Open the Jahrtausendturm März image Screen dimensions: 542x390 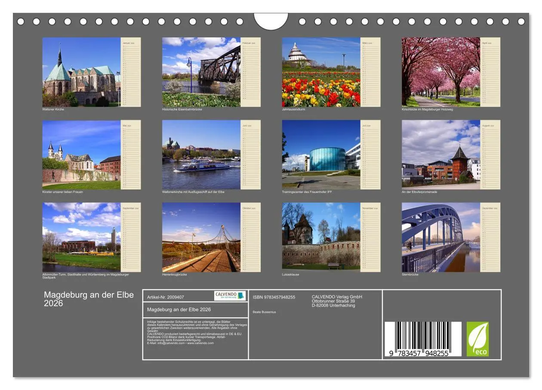pos(320,71)
